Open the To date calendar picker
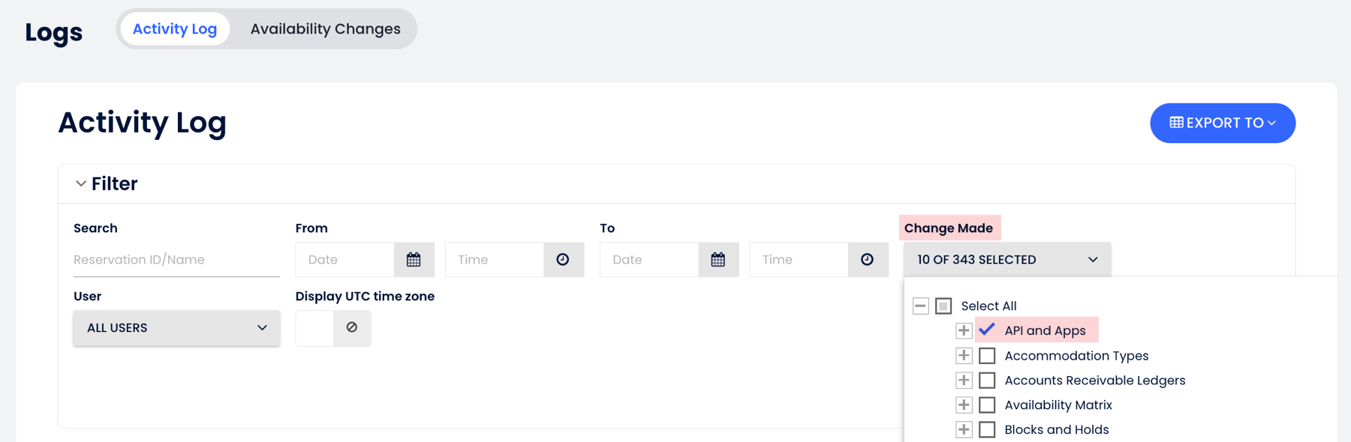Image resolution: width=1351 pixels, height=442 pixels. pos(718,260)
